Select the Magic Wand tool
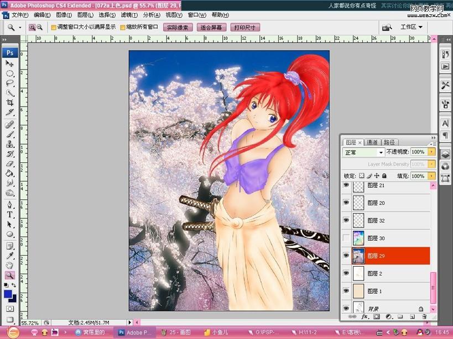Viewport: 453px width, 339px height. point(9,93)
